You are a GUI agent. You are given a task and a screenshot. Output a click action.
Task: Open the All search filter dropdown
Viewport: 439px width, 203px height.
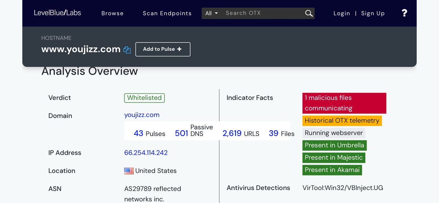(211, 13)
